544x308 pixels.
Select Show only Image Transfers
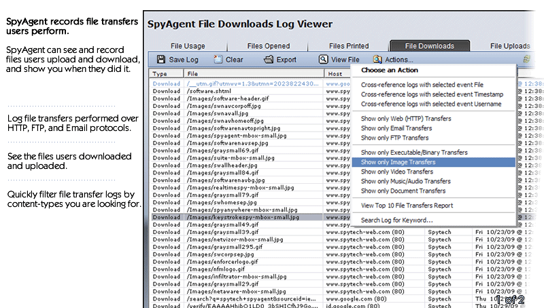[433, 162]
